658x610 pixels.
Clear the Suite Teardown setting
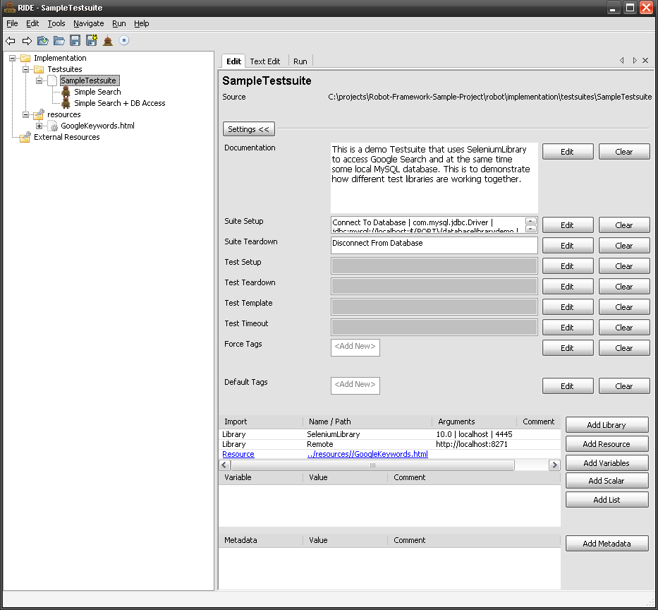click(623, 246)
